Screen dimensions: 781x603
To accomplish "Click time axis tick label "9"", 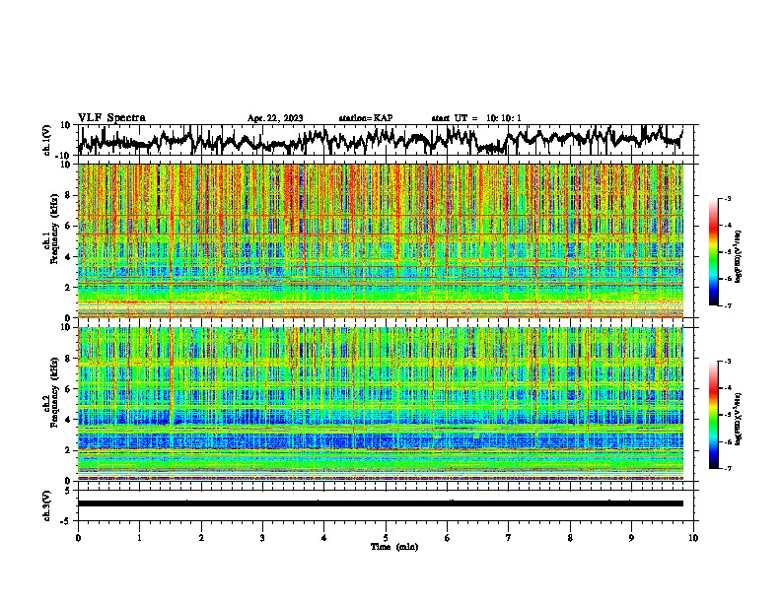I will pyautogui.click(x=631, y=538).
